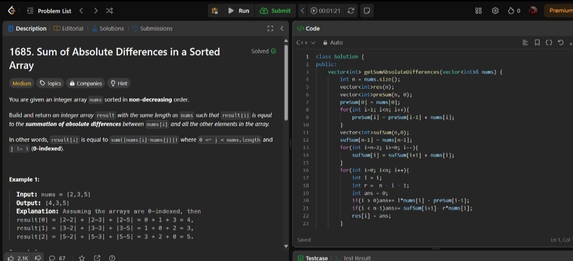Open the Test Result tab
The width and height of the screenshot is (573, 261).
point(353,258)
